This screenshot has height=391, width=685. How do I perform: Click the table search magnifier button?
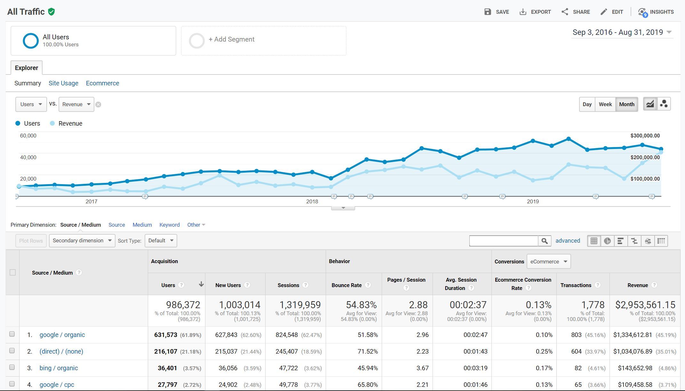click(x=545, y=241)
